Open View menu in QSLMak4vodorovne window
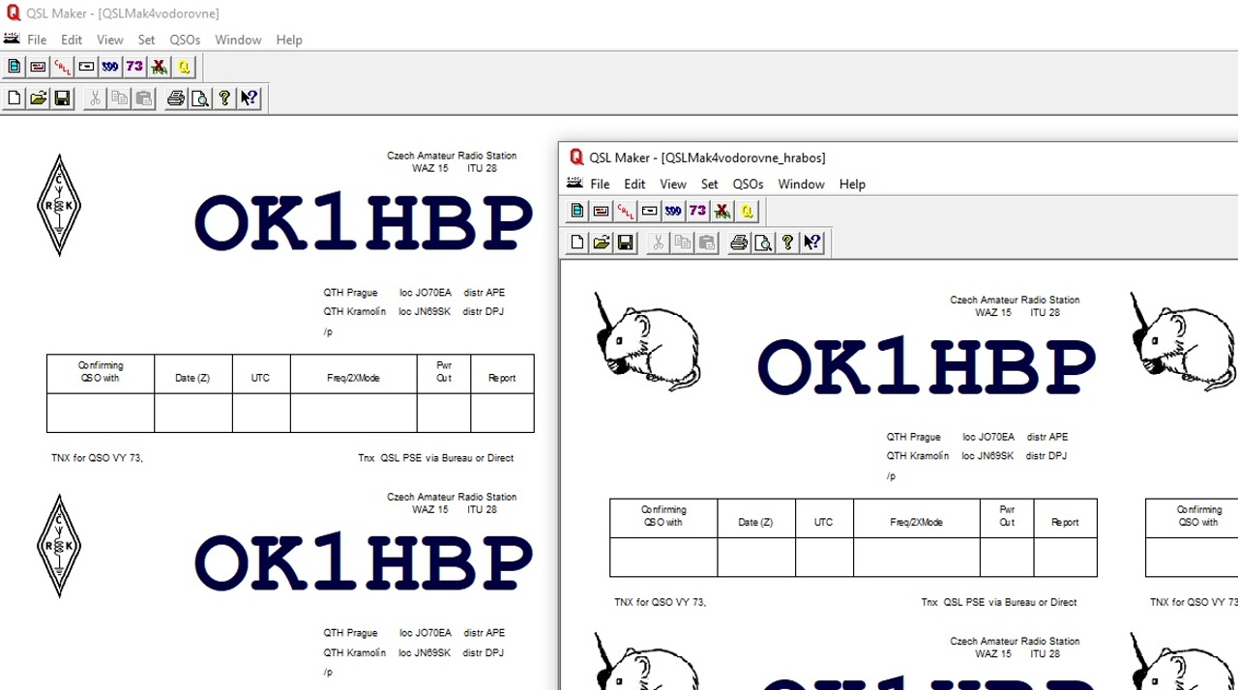The width and height of the screenshot is (1238, 690). click(110, 40)
